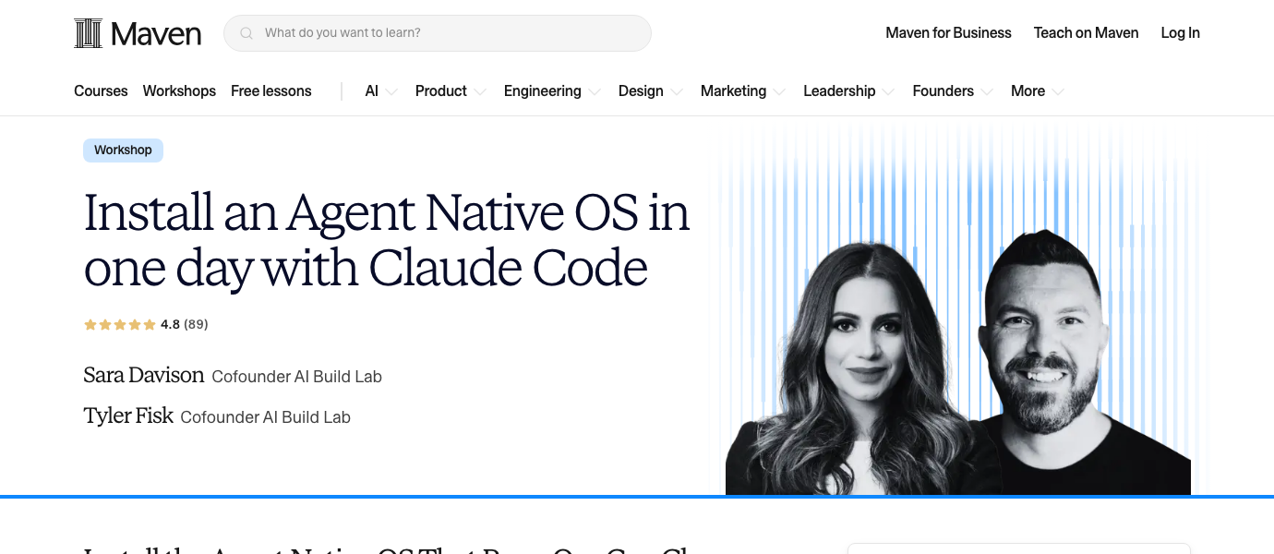Image resolution: width=1274 pixels, height=554 pixels.
Task: Expand the Marketing chevron
Action: (x=779, y=91)
